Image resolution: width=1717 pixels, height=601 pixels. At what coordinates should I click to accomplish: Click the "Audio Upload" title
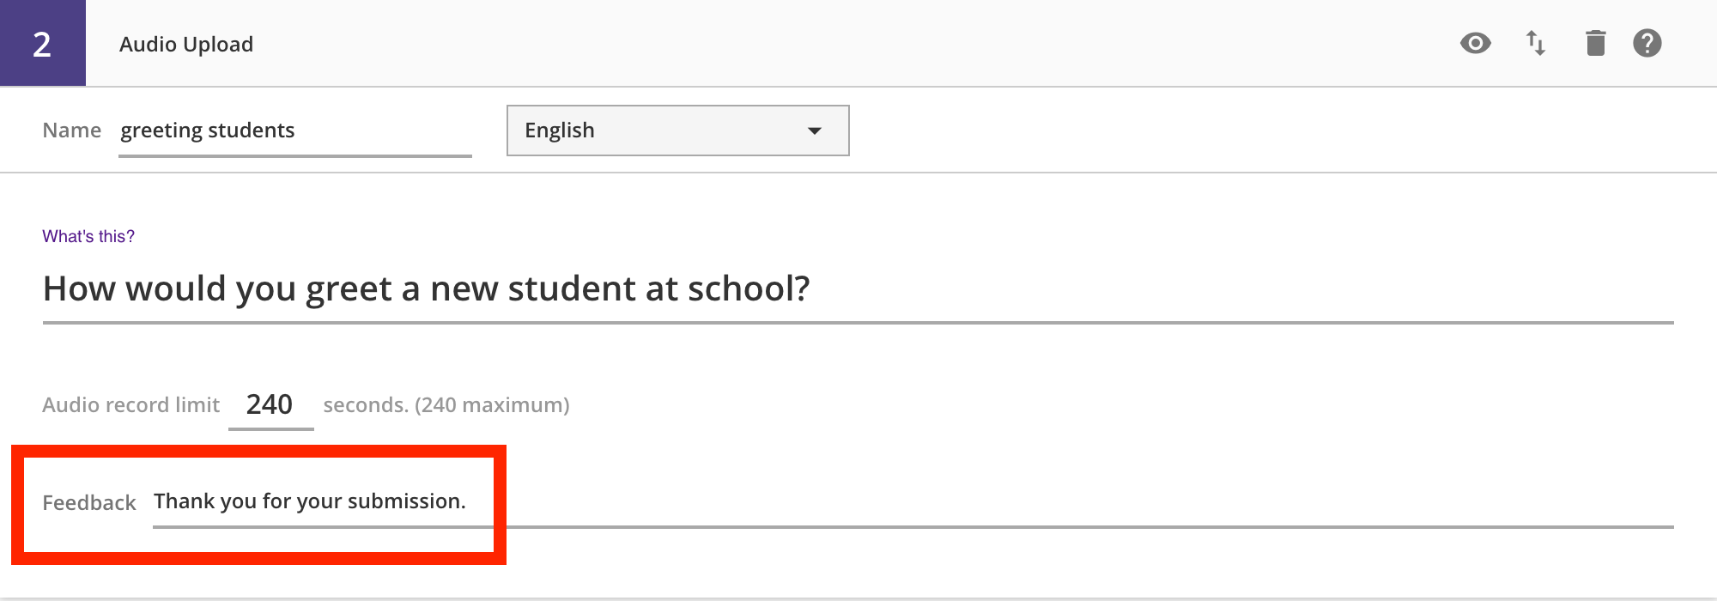click(x=186, y=45)
